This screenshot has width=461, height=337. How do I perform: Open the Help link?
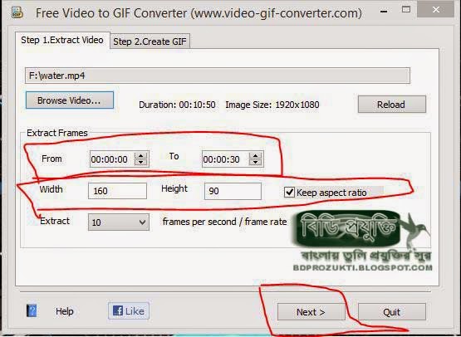pos(65,311)
